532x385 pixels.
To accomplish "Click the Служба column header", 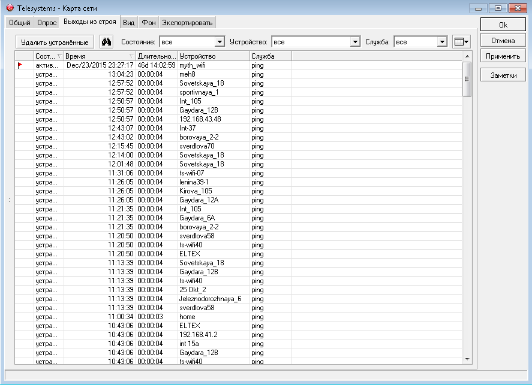I will tap(270, 56).
